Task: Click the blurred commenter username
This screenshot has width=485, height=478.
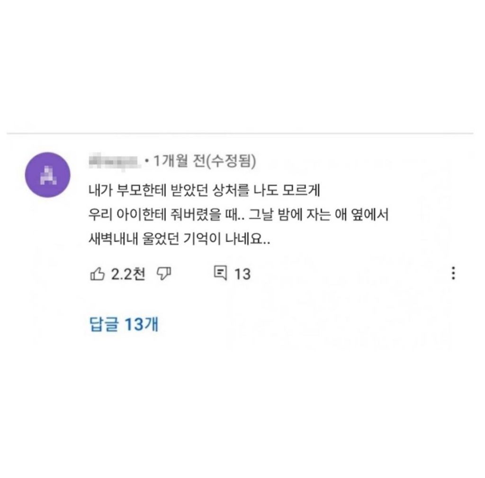Action: tap(115, 161)
